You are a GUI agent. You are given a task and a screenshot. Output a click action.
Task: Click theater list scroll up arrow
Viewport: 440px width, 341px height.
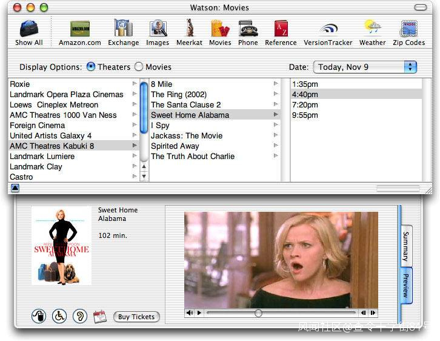point(144,167)
